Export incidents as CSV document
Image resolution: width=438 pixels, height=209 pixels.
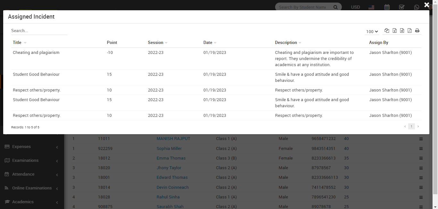402,31
